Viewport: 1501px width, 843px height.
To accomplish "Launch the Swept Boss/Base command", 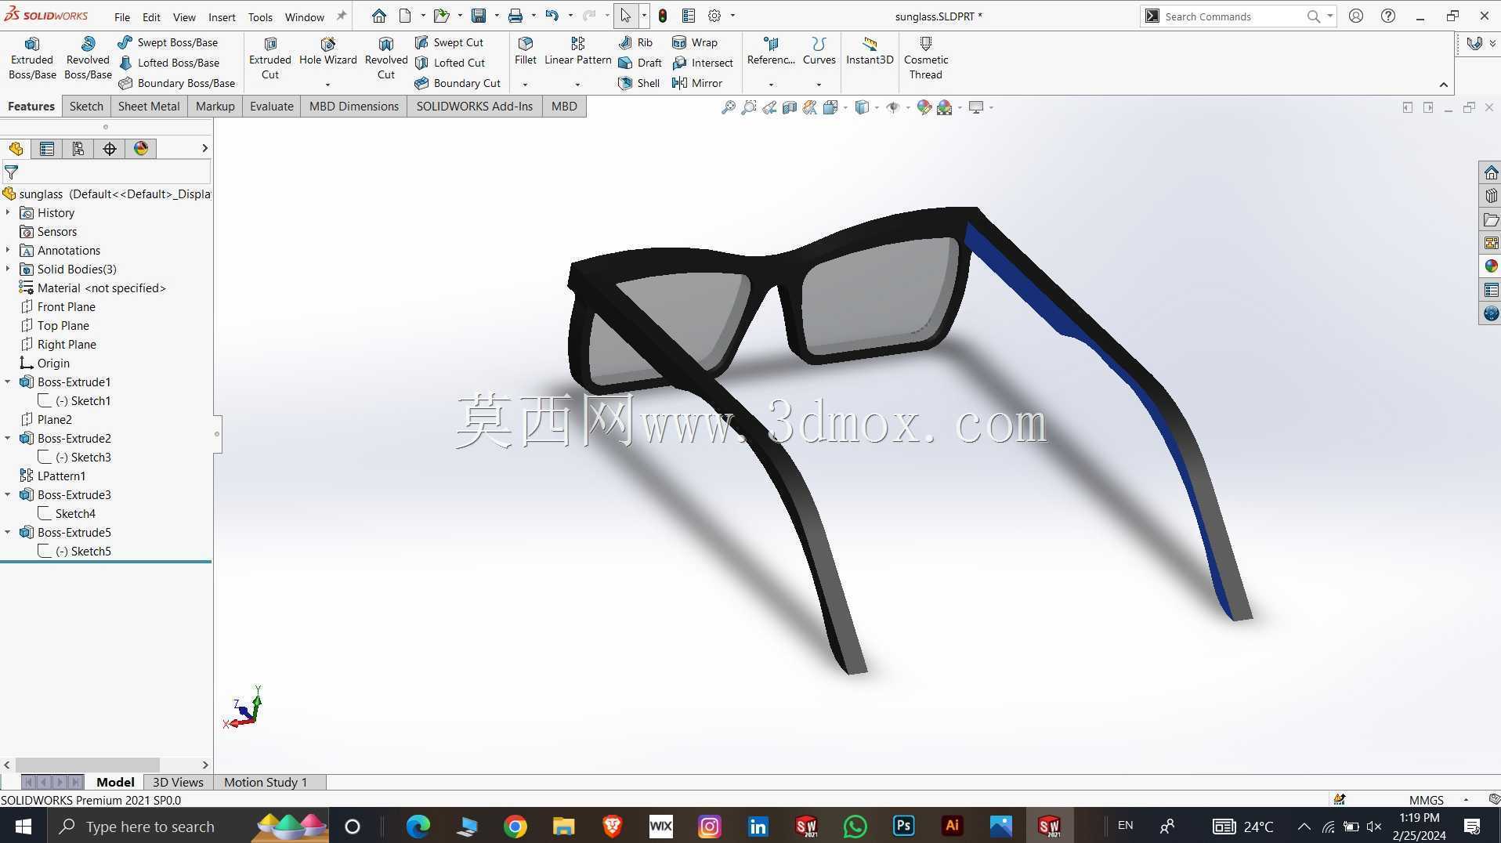I will point(168,42).
